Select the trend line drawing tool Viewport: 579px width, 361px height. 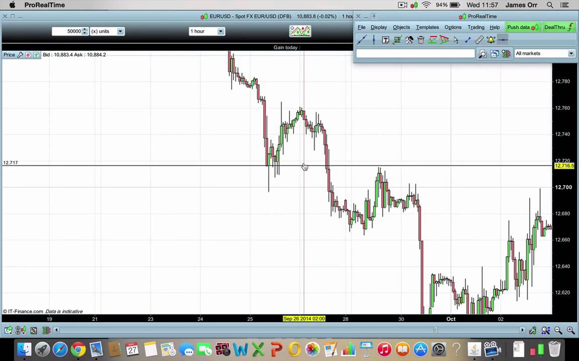pos(361,40)
